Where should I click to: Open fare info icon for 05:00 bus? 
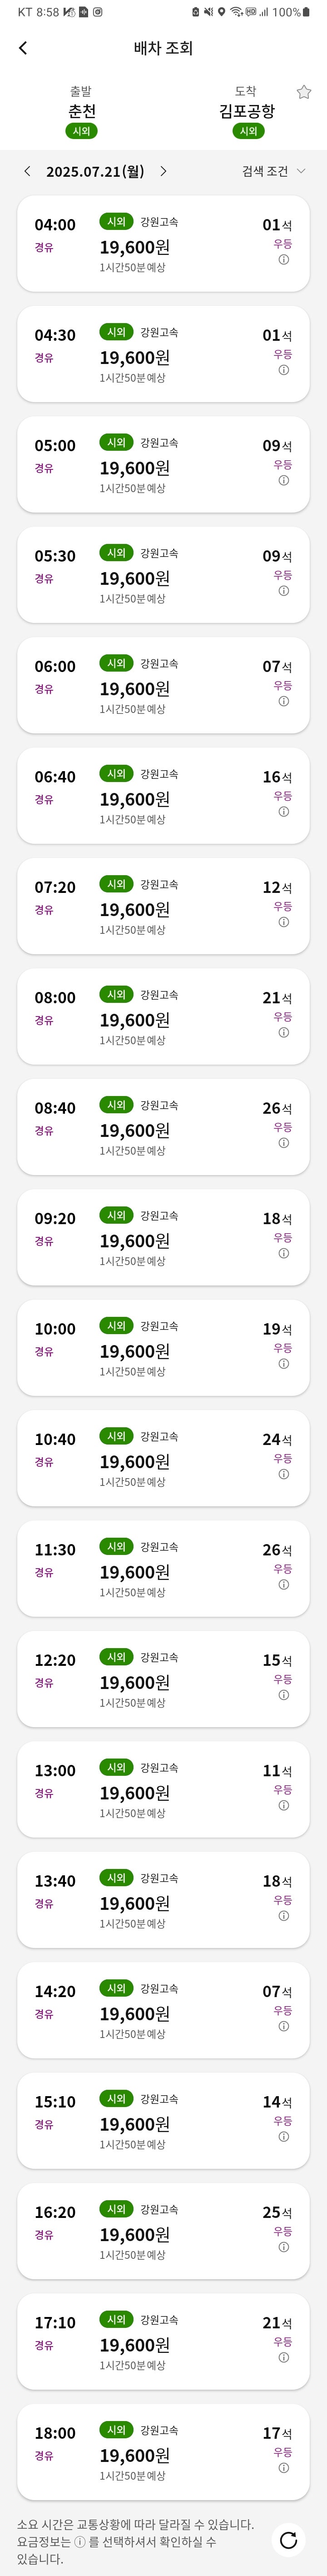[284, 481]
